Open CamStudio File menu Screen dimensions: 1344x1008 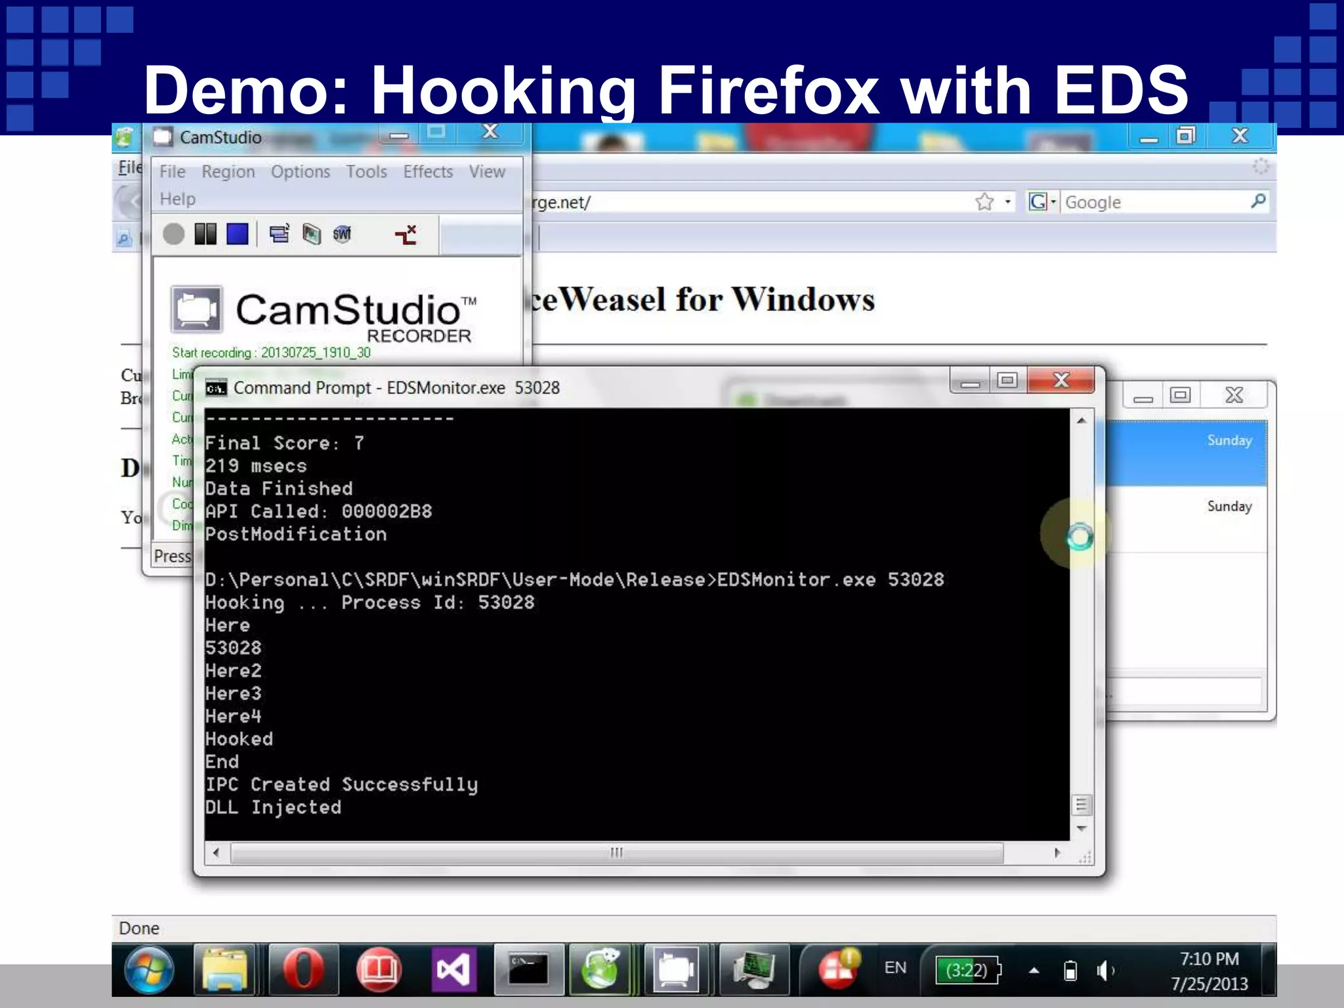173,172
